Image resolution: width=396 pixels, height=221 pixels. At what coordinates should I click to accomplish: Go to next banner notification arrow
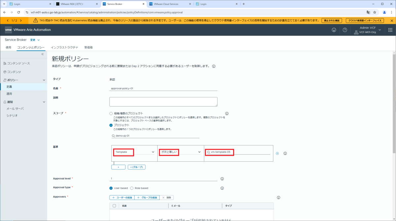coord(21,20)
